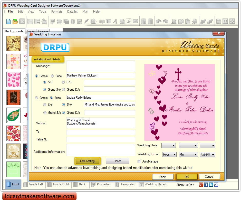The height and width of the screenshot is (200, 241).
Task: Click the Copy icon in toolbar
Action: [181, 21]
